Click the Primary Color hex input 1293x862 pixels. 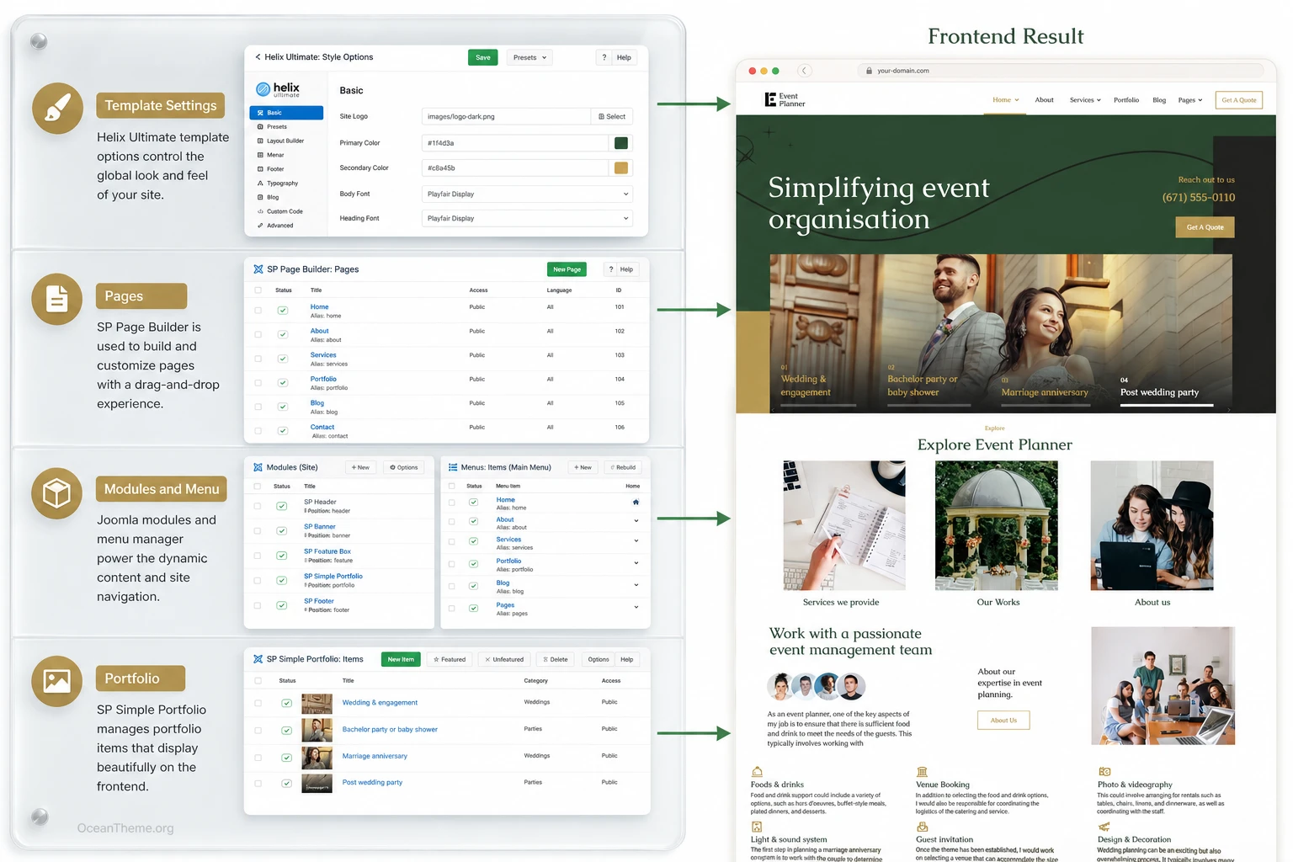[x=514, y=143]
